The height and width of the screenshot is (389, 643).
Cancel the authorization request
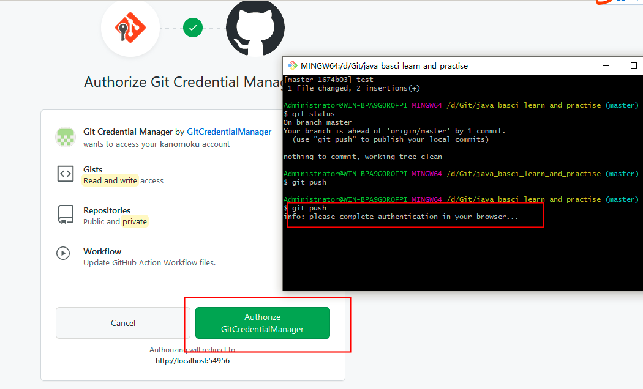(x=123, y=323)
